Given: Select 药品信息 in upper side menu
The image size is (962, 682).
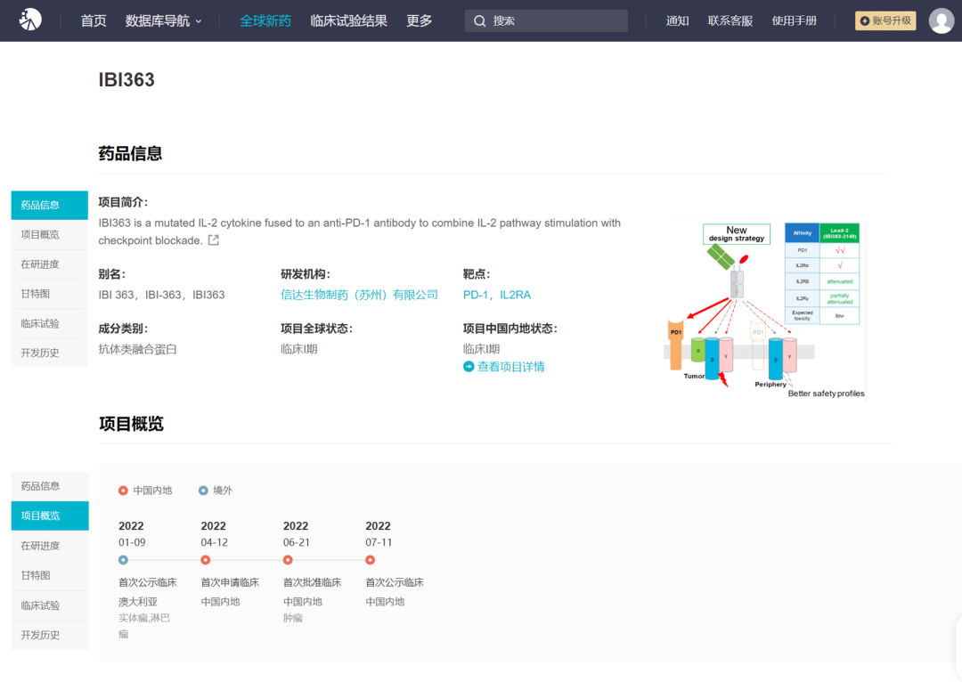Looking at the screenshot, I should 49,205.
